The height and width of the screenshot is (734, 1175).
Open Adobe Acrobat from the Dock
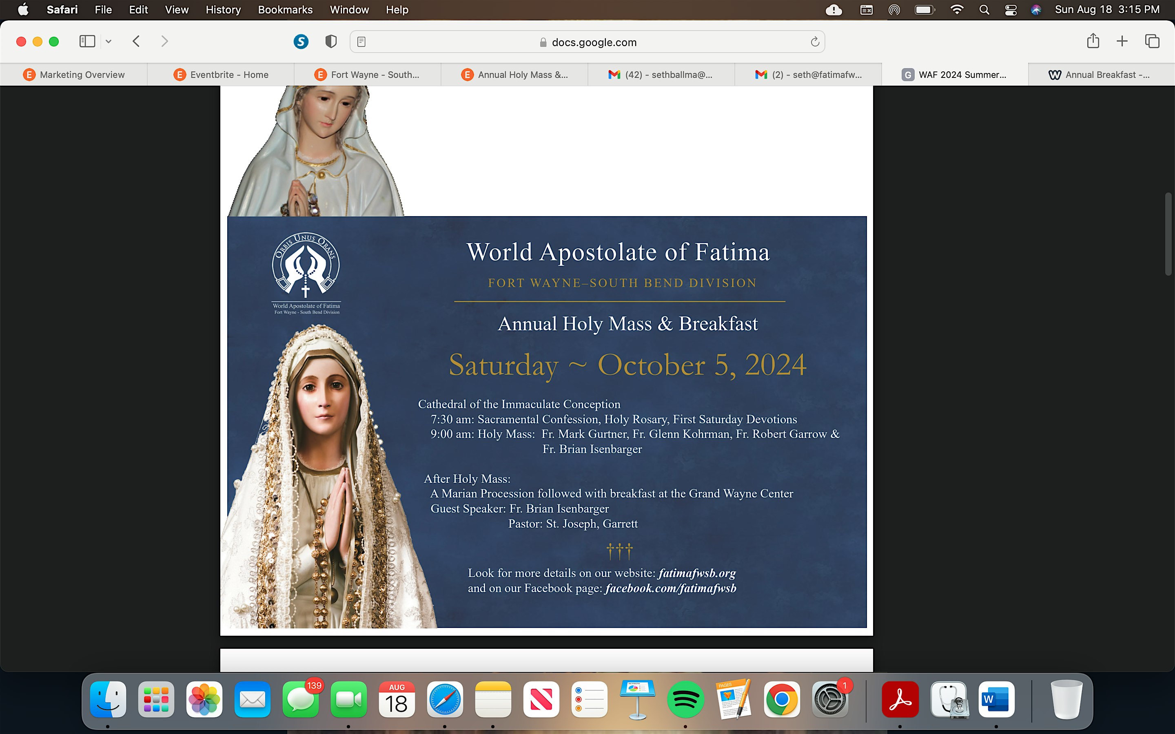pyautogui.click(x=900, y=699)
